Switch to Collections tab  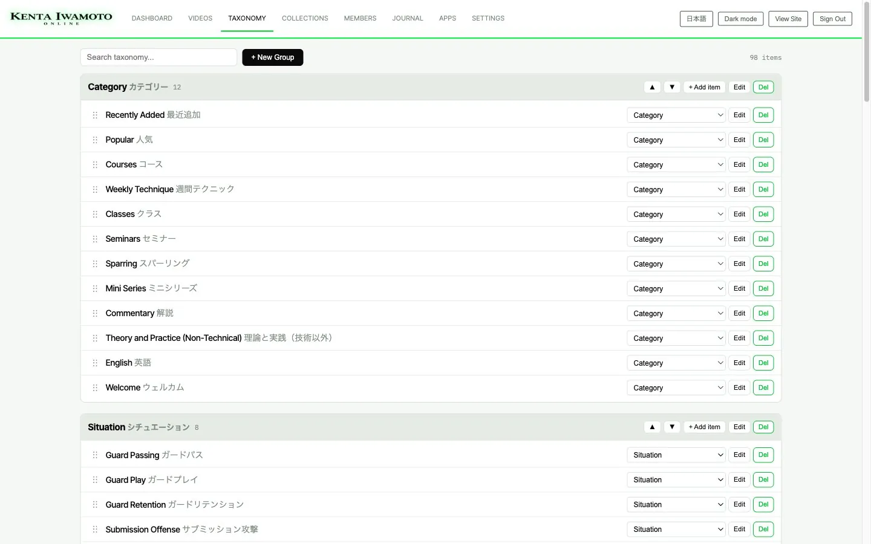[305, 18]
